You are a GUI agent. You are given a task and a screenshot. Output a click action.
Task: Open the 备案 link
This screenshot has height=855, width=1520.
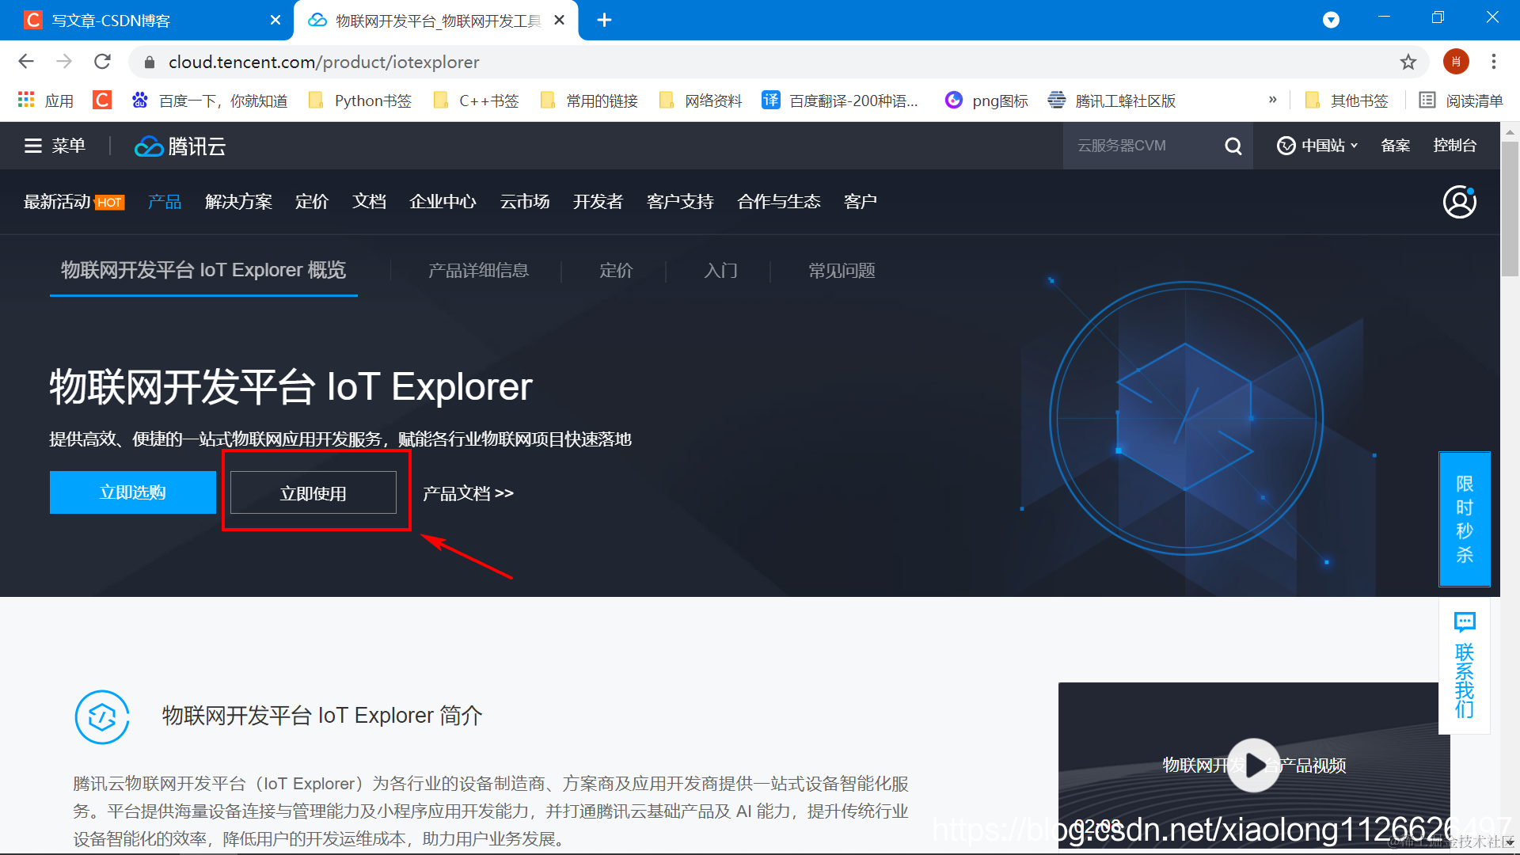(x=1395, y=146)
